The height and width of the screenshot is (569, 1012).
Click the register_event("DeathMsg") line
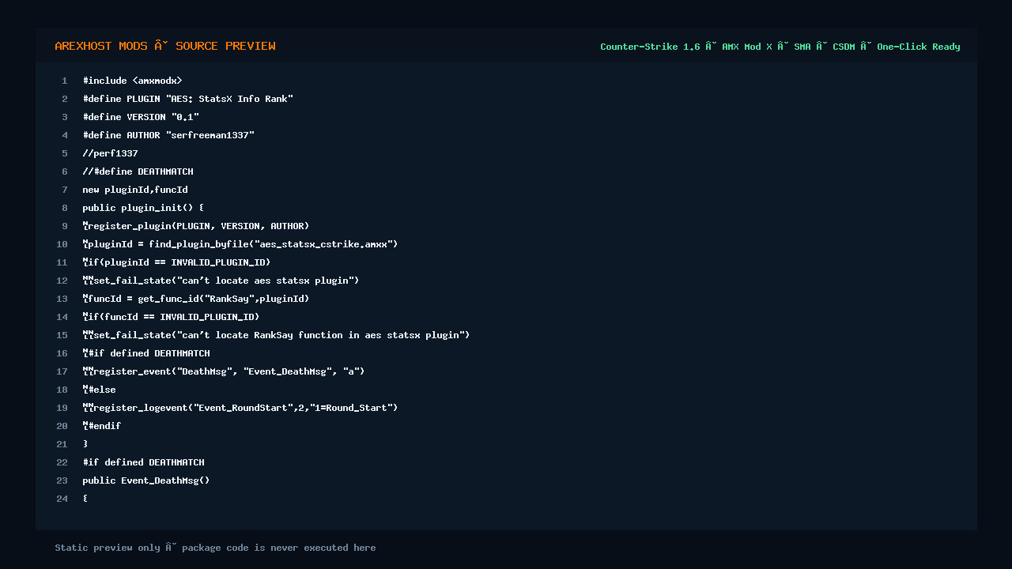[224, 371]
